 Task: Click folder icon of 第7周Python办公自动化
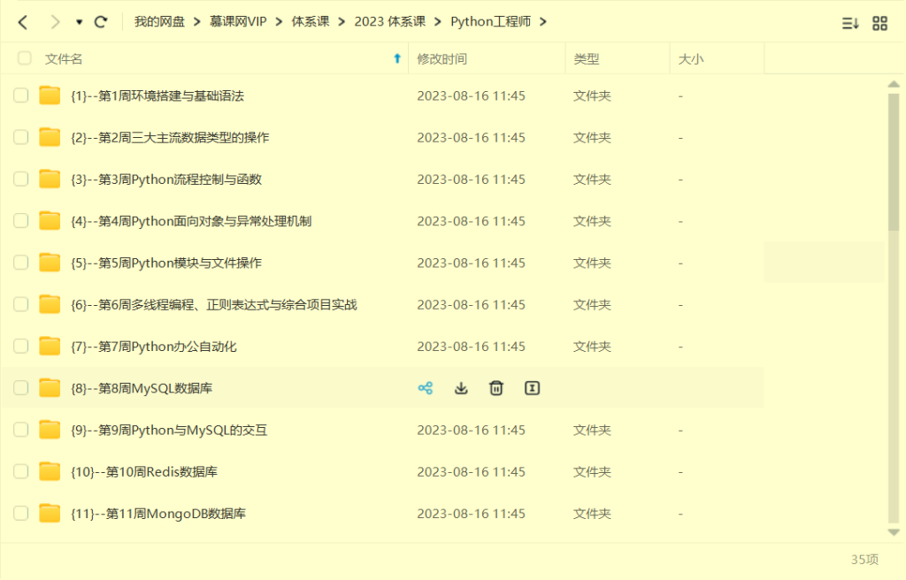point(50,346)
